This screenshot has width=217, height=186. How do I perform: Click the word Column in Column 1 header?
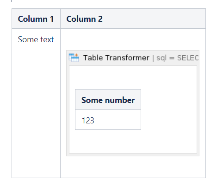(32, 19)
